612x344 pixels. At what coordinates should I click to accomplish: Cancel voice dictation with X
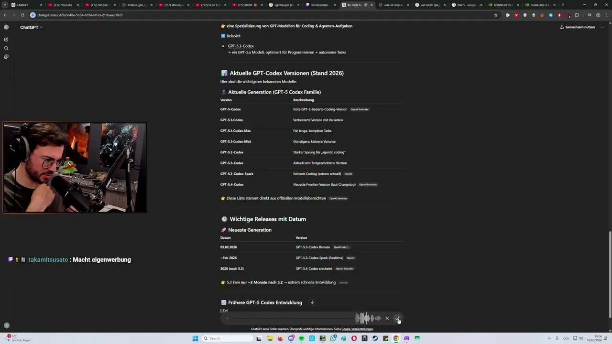pos(387,318)
